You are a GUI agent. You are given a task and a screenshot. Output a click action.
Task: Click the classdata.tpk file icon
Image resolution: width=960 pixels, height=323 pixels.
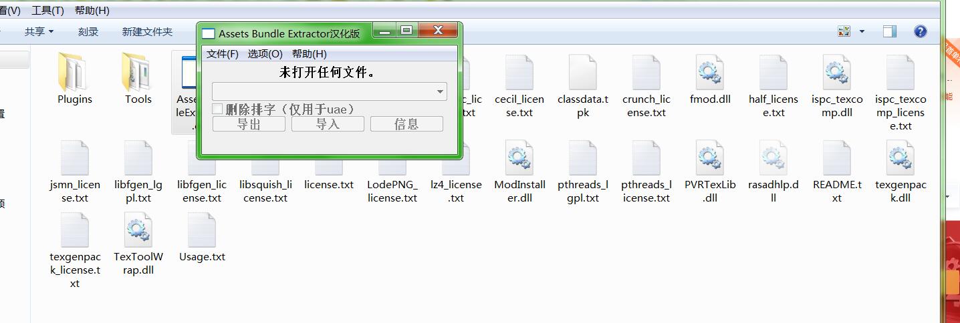pos(582,72)
